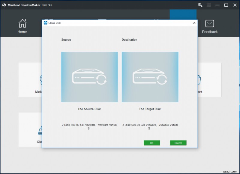The image size is (240, 174).
Task: Click 'The Target Disk:' label
Action: [x=150, y=109]
